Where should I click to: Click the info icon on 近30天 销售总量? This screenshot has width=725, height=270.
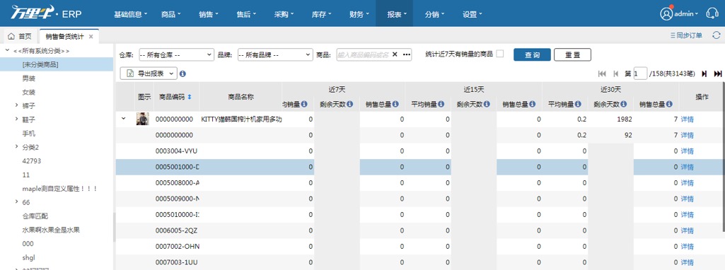[x=670, y=105]
